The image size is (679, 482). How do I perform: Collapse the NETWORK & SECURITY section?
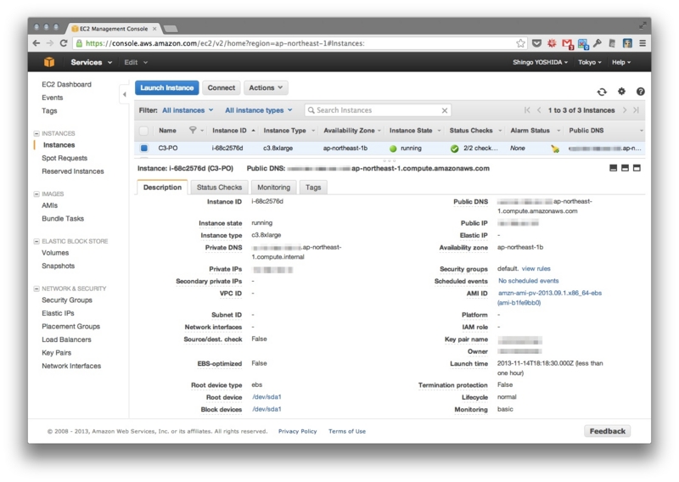(36, 289)
